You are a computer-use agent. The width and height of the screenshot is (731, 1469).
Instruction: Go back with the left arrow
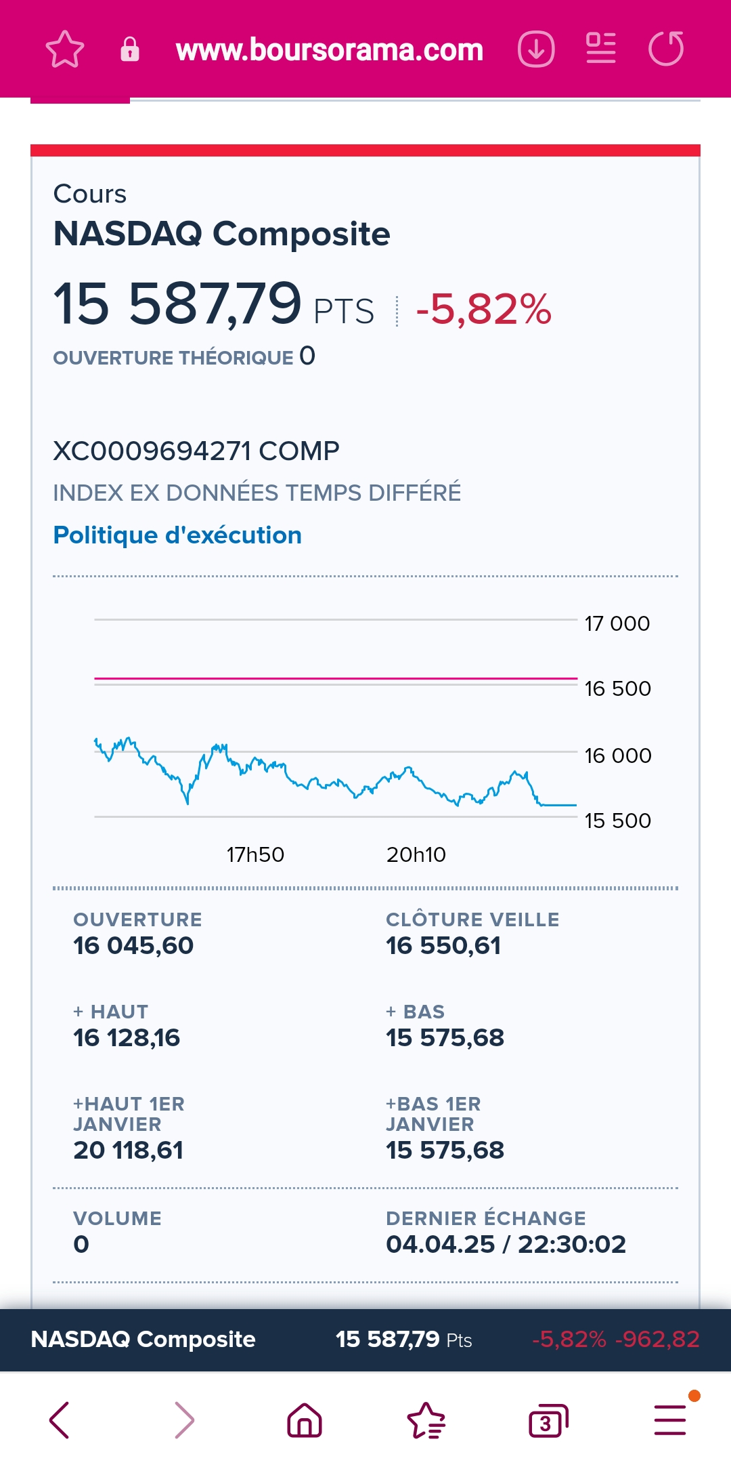(60, 1420)
